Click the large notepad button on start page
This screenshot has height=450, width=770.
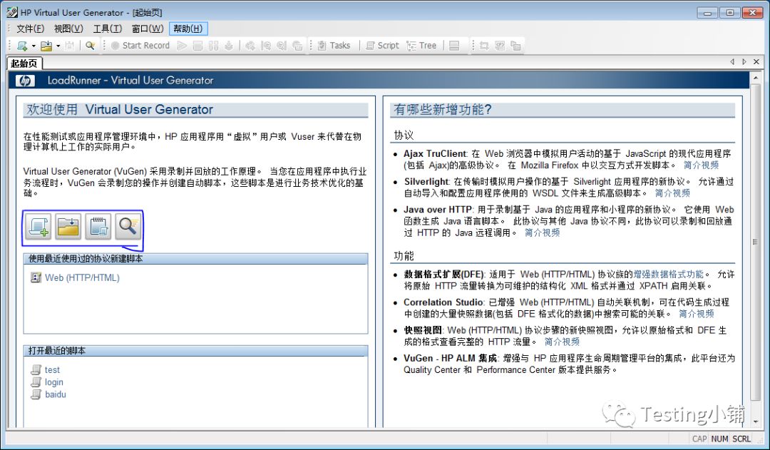point(98,227)
